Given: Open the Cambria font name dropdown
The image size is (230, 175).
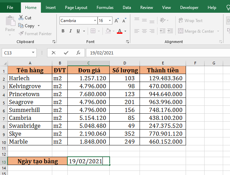Looking at the screenshot, I should [x=95, y=21].
